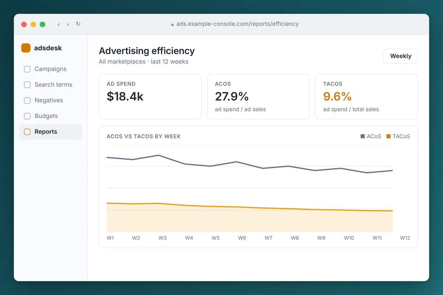Click the Ad Spend $18.4k value

[x=125, y=96]
